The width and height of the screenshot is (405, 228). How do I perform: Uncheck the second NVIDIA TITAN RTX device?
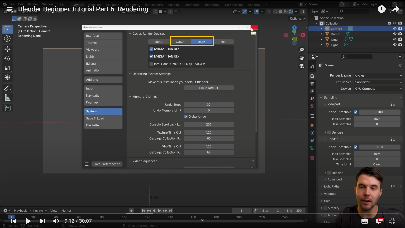click(151, 56)
